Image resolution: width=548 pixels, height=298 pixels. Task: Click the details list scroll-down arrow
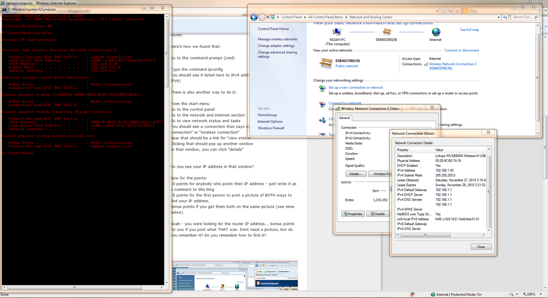(489, 230)
